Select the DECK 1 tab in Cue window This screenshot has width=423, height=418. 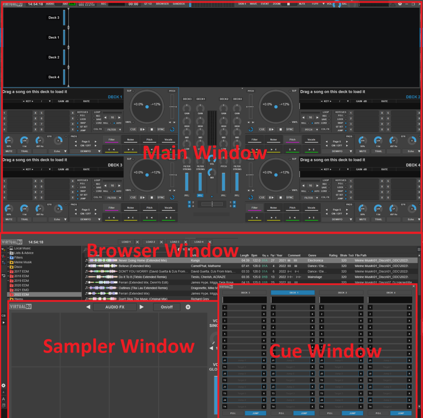click(x=293, y=293)
